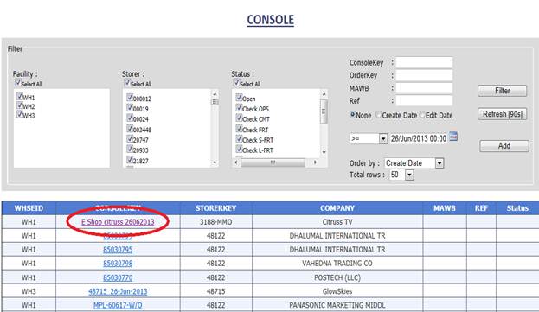Uncheck storer 21827 checkbox
This screenshot has width=539, height=312.
click(x=130, y=160)
